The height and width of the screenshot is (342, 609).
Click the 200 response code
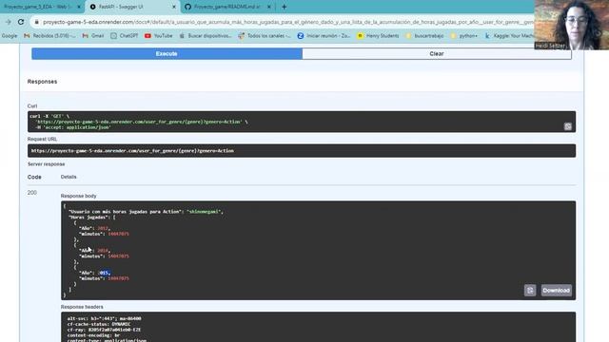tap(32, 193)
